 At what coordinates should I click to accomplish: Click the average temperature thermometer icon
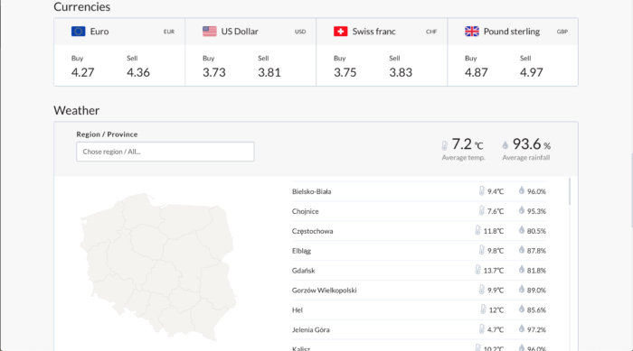tap(445, 145)
